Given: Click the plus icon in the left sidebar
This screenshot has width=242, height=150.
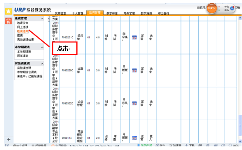Looking at the screenshot, I should click(x=9, y=140).
